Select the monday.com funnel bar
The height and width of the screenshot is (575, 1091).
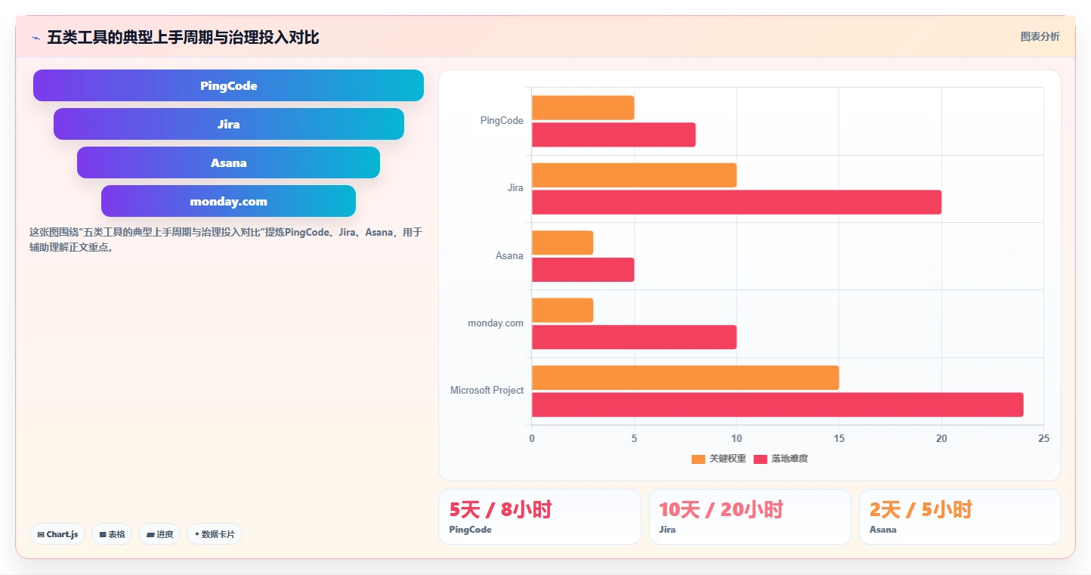pyautogui.click(x=228, y=201)
